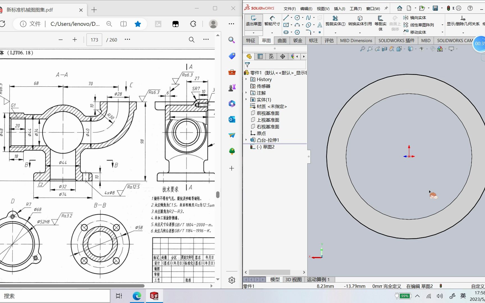Select the Circle sketch tool
The height and width of the screenshot is (303, 485).
pos(297,18)
